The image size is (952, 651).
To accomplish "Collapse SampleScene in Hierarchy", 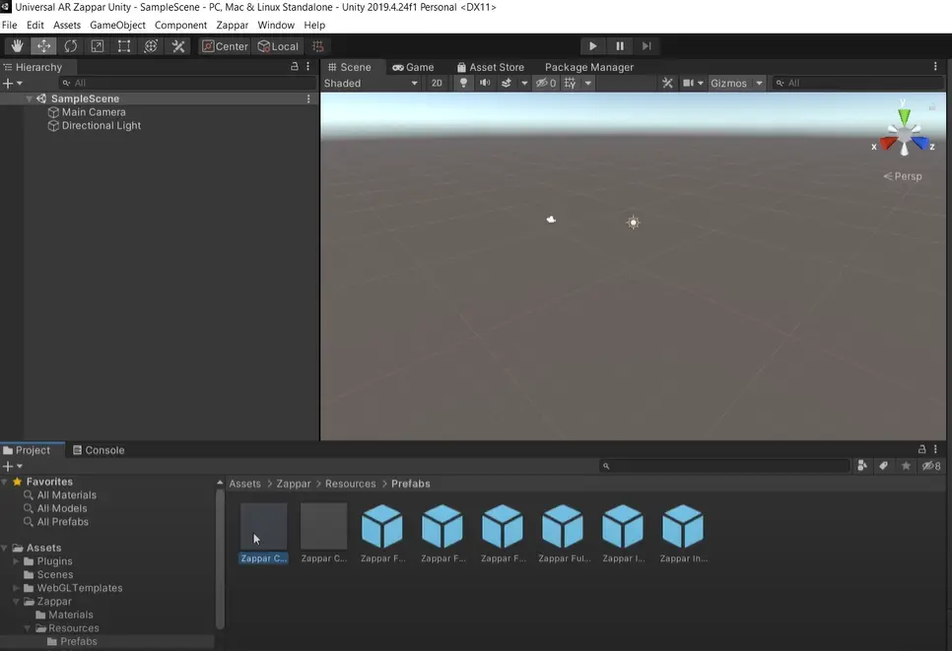I will pos(29,98).
